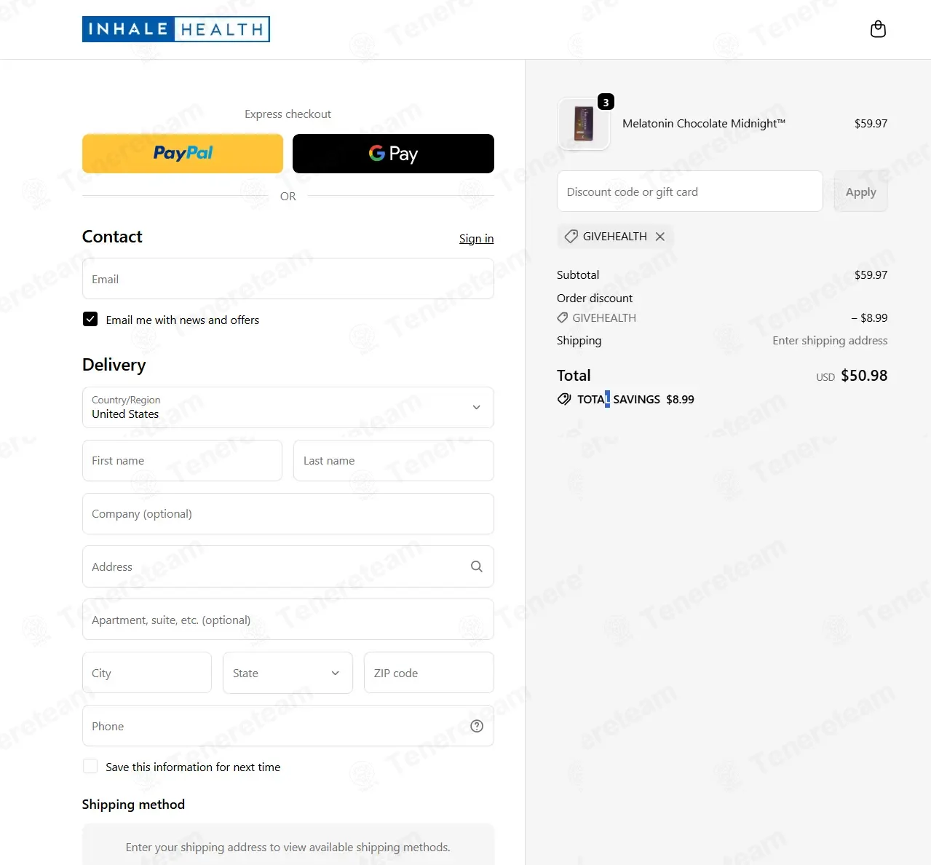
Task: Check Save this information for next time
Action: click(x=90, y=766)
